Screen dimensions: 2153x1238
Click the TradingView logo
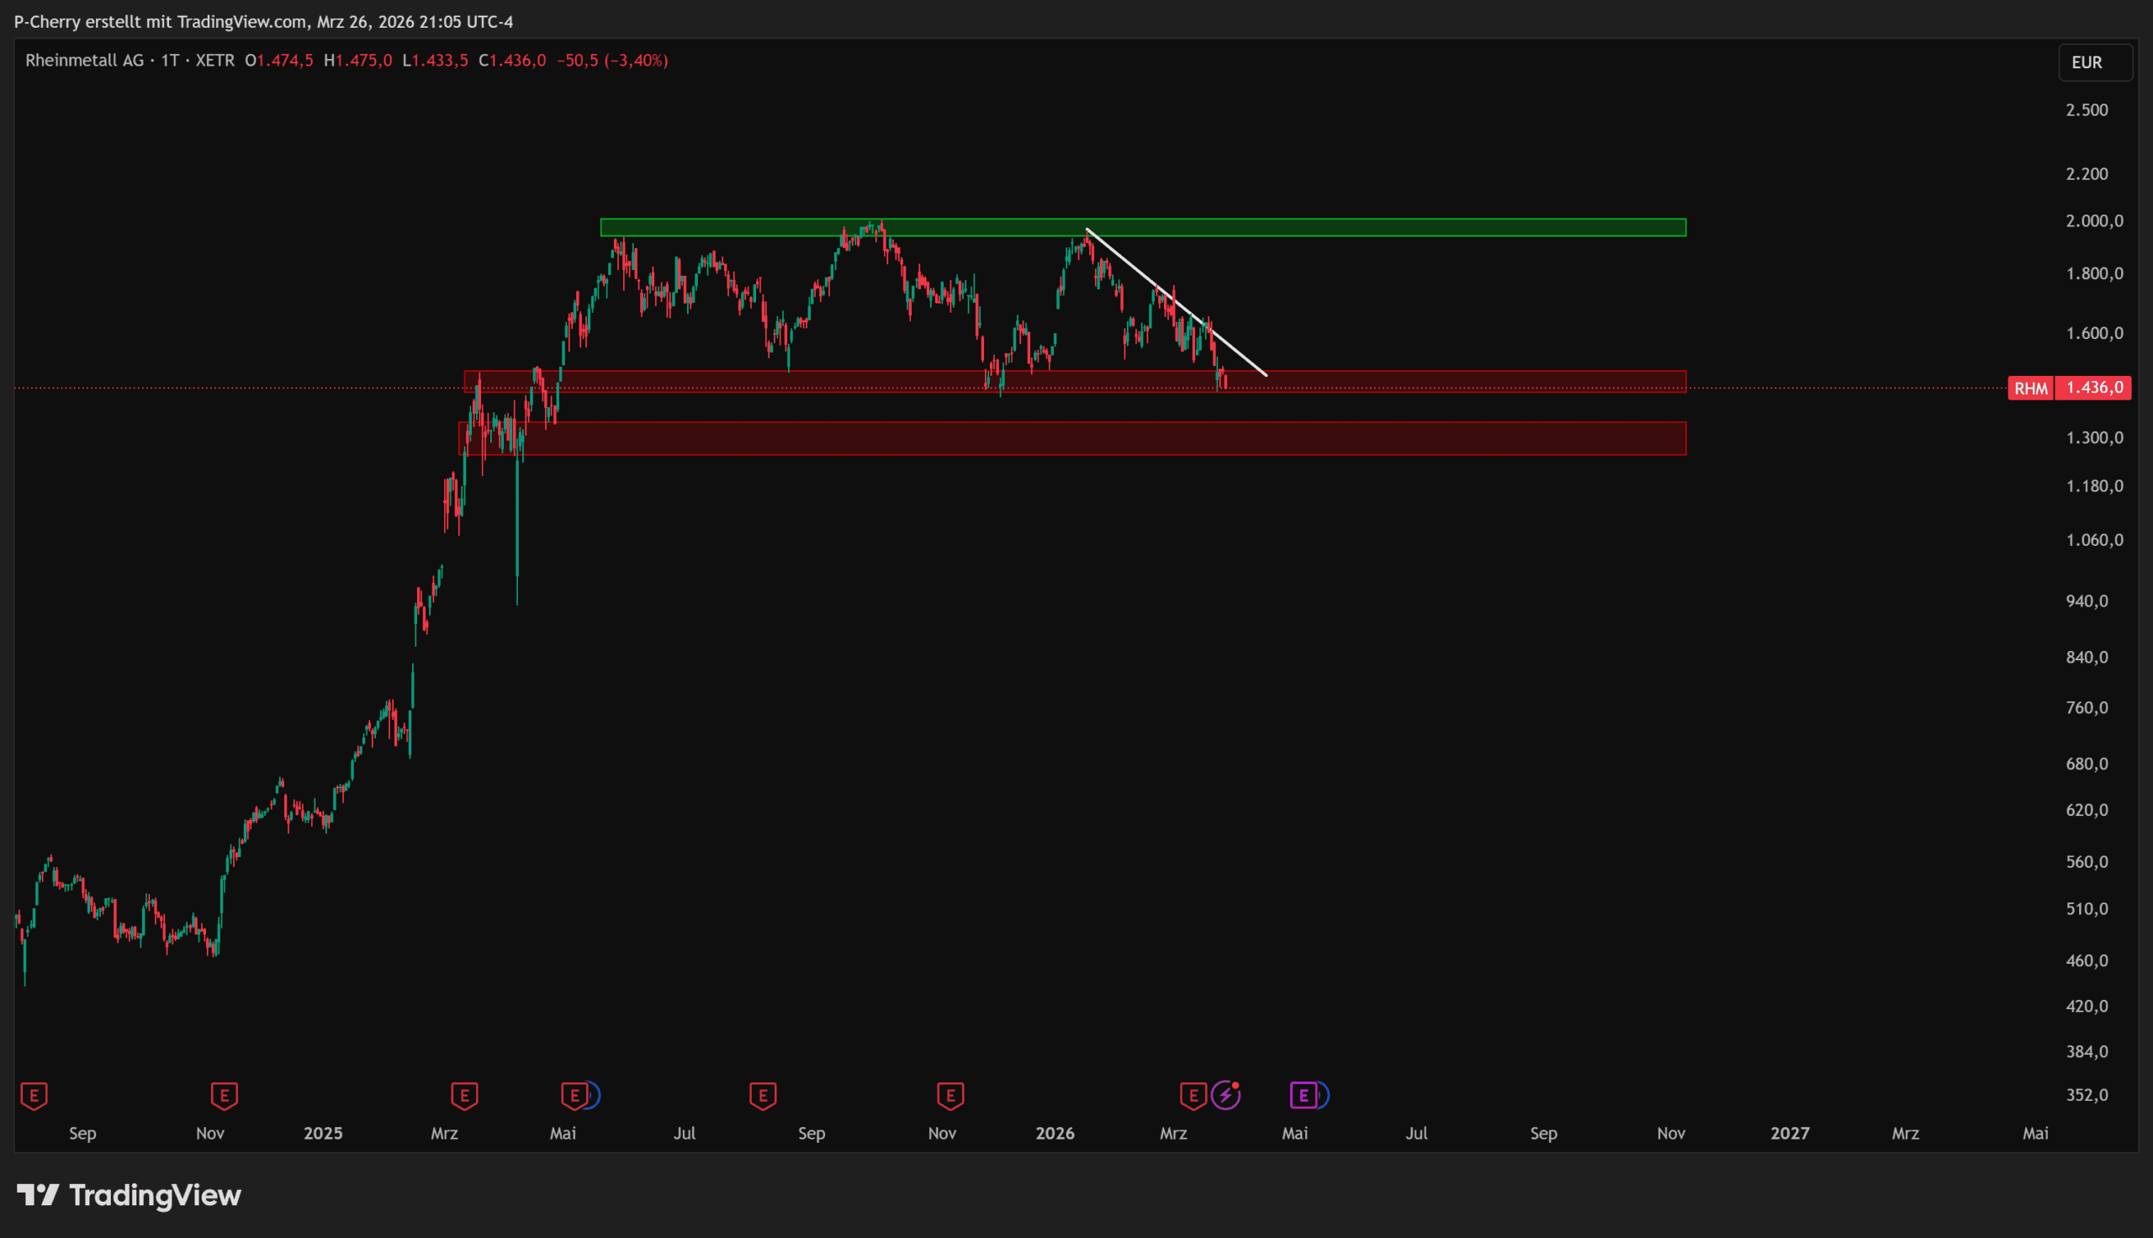tap(130, 1195)
